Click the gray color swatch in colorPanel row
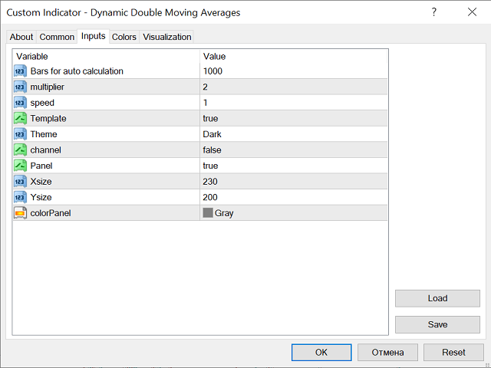The image size is (491, 368). pos(208,213)
